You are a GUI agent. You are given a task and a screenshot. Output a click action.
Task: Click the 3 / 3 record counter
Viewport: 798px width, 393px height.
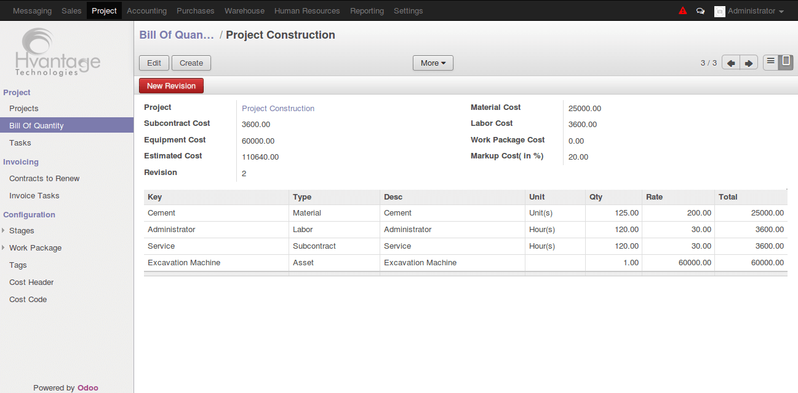click(x=709, y=63)
